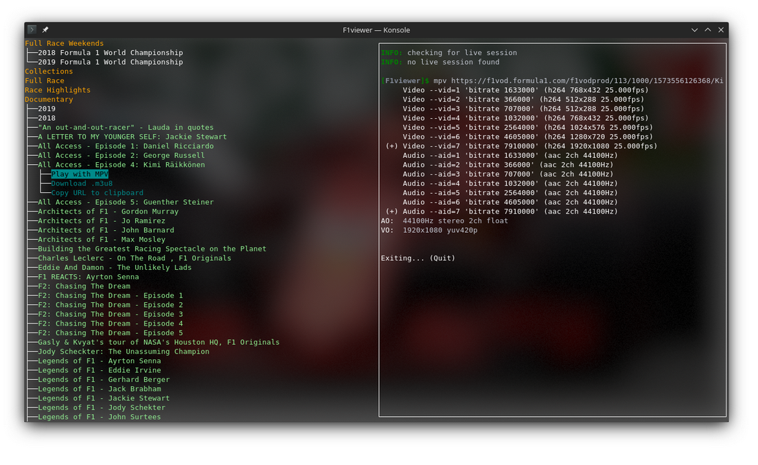Select Architects of F1 Gordon Murray
The height and width of the screenshot is (465, 758).
coord(108,212)
